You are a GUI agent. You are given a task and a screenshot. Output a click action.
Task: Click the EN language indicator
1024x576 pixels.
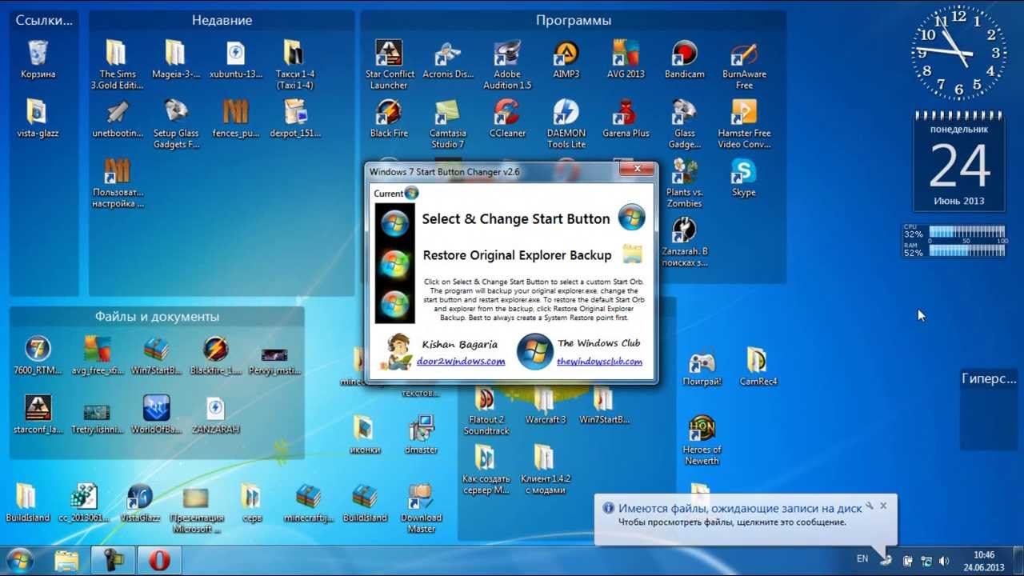[862, 559]
